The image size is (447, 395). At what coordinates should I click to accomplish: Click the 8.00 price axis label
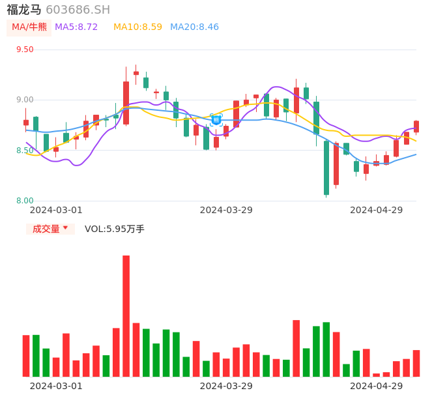click(24, 201)
